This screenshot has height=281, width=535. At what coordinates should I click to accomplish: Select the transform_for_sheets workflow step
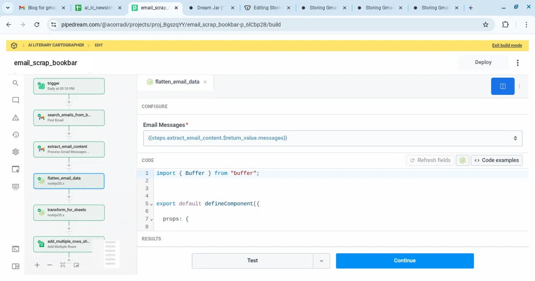(x=69, y=213)
